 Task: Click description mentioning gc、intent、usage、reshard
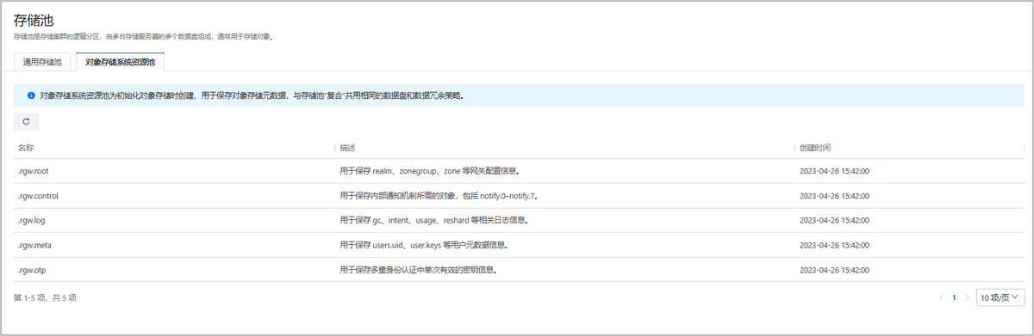tap(434, 220)
